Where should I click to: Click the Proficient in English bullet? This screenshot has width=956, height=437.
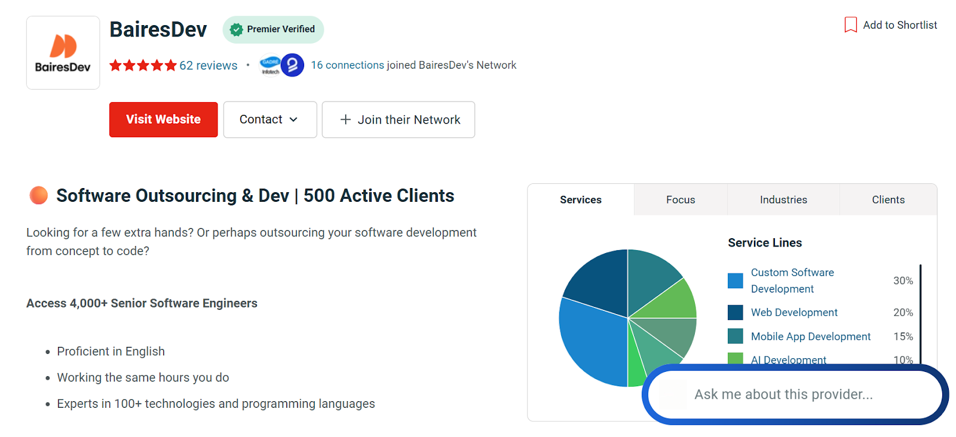[x=111, y=351]
